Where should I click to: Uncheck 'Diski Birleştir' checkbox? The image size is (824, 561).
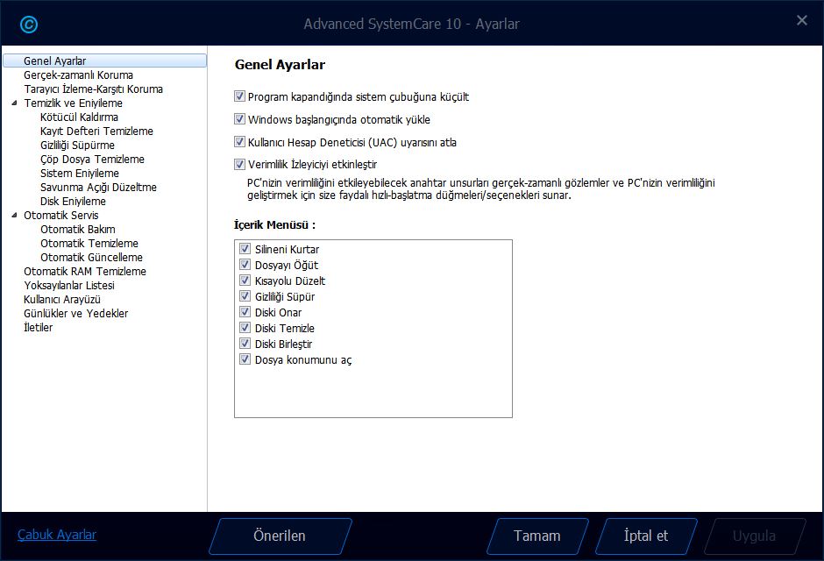click(x=245, y=343)
